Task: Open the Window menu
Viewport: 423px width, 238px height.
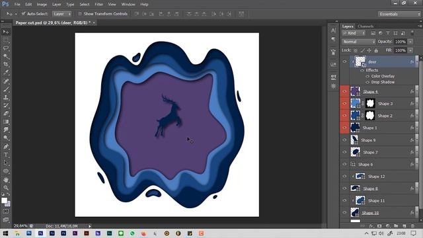Action: coord(128,5)
